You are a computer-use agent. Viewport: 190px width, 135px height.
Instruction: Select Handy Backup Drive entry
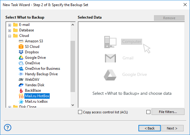(41, 74)
